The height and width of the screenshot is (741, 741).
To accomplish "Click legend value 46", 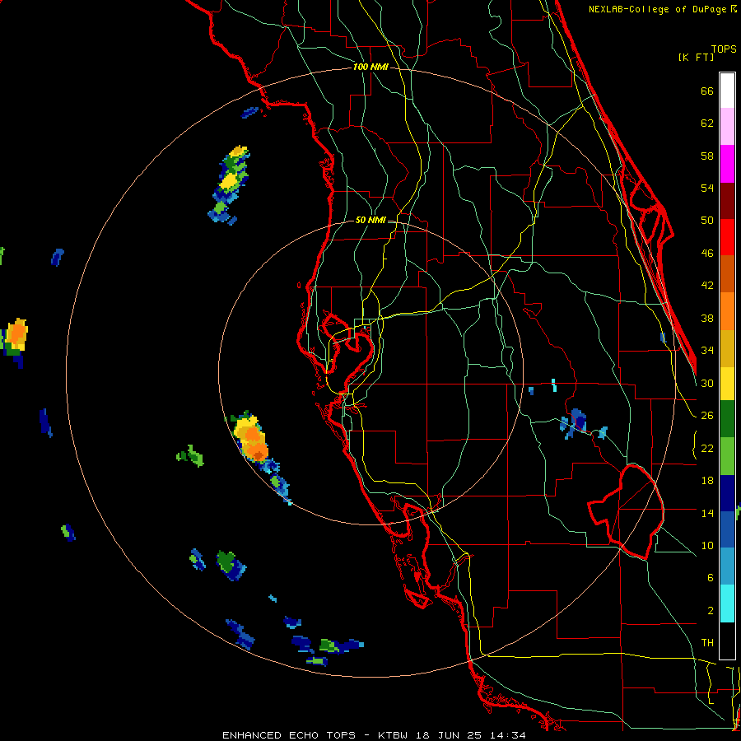I will point(707,254).
